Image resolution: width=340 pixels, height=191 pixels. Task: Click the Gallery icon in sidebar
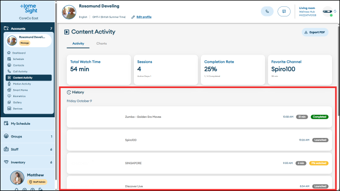pos(9,102)
